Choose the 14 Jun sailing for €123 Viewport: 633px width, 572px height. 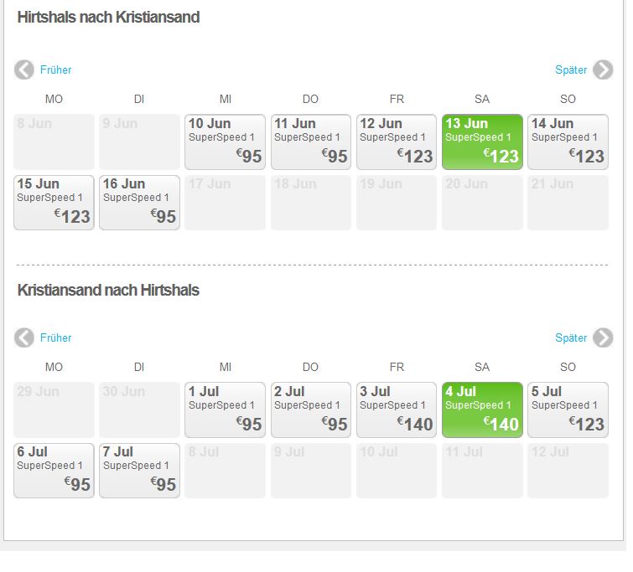pos(568,142)
